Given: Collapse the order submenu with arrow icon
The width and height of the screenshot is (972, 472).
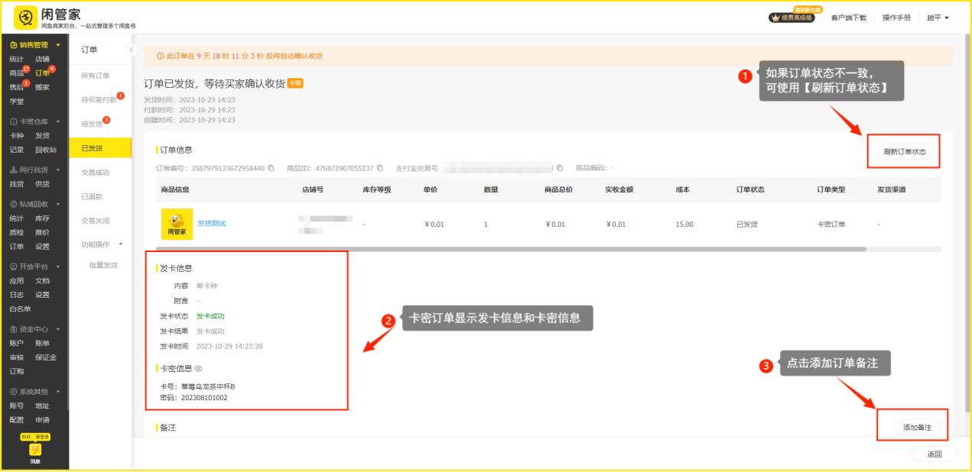Looking at the screenshot, I should (x=131, y=50).
